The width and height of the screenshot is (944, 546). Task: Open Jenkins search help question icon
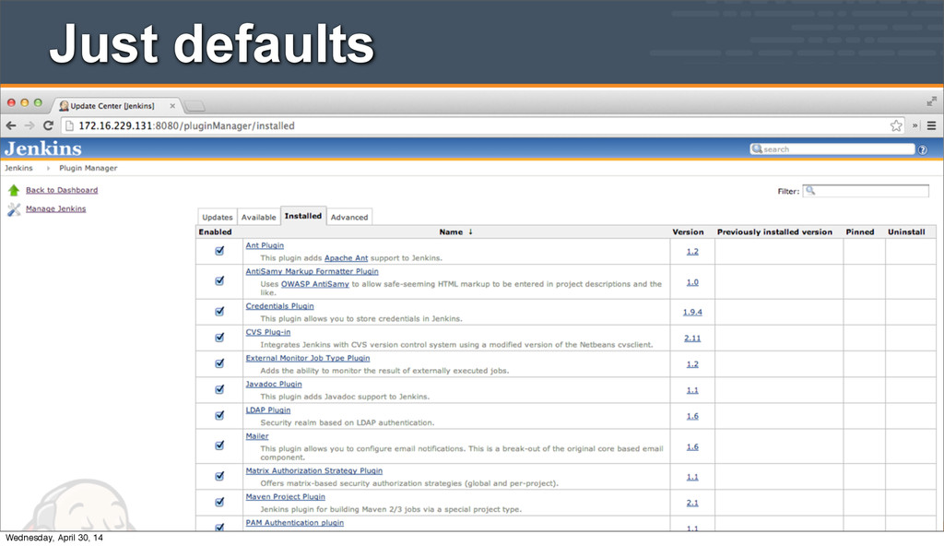tap(922, 149)
